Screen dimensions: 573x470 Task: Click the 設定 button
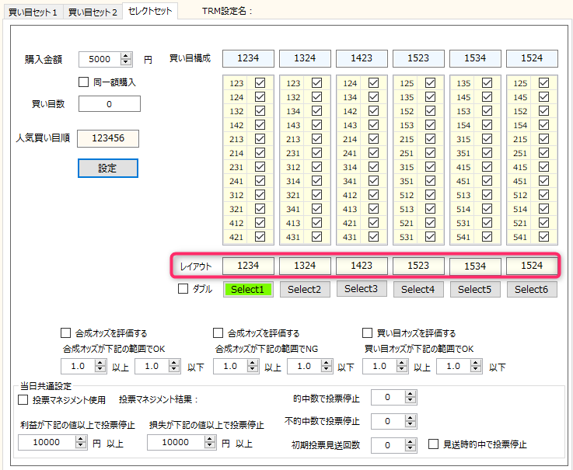point(108,168)
